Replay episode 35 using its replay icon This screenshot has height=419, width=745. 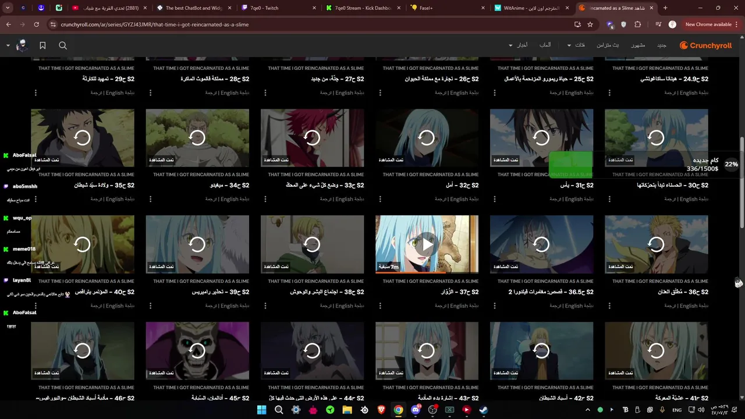pos(83,138)
